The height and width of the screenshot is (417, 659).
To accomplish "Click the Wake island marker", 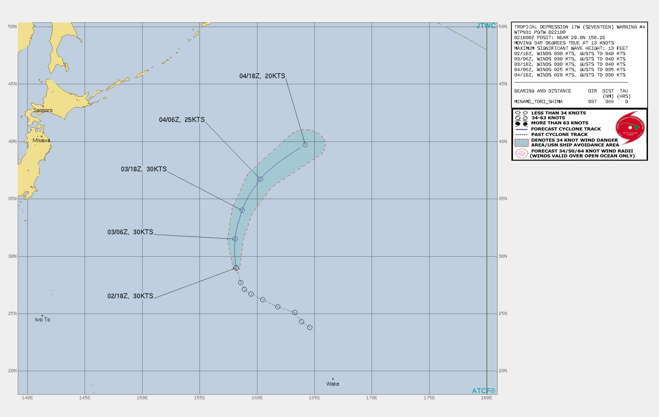I will click(333, 379).
